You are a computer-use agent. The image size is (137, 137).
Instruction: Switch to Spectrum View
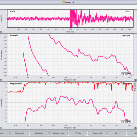pyautogui.click(x=59, y=133)
